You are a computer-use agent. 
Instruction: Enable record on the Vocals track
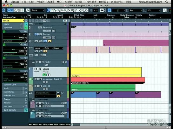(44, 72)
